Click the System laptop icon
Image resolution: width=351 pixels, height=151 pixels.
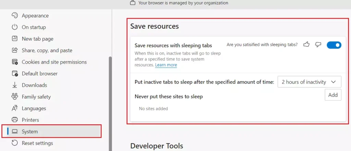[x=14, y=132]
